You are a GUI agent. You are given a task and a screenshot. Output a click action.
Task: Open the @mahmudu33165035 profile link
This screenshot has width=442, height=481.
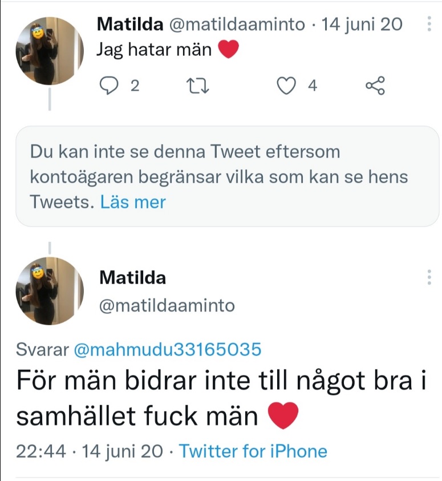point(168,349)
